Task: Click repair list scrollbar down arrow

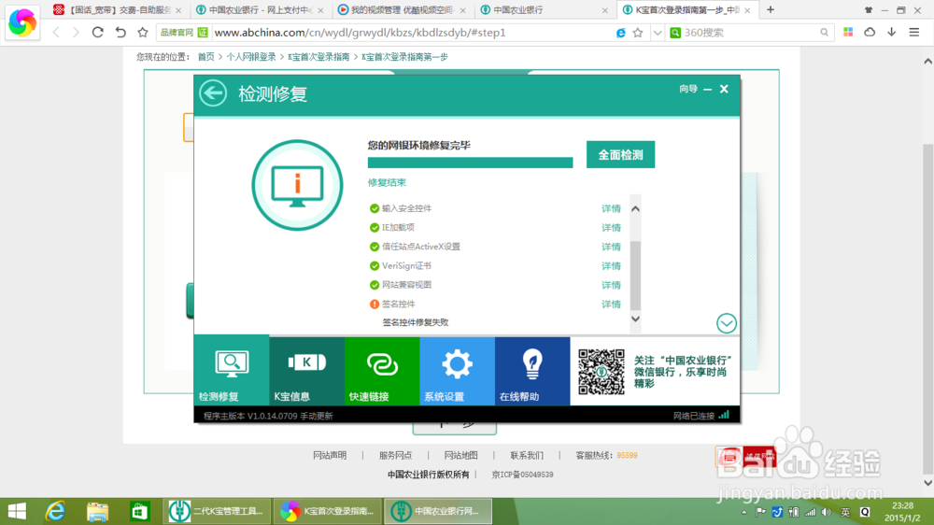Action: (635, 319)
